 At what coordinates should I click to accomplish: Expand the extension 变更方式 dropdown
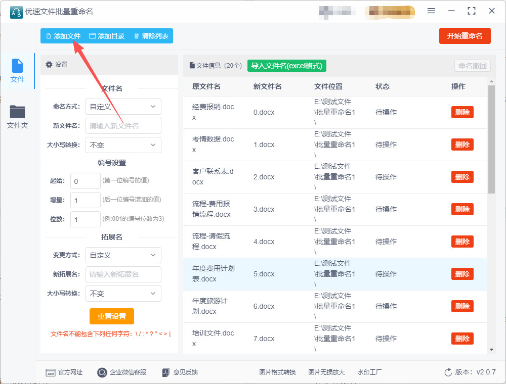point(123,255)
